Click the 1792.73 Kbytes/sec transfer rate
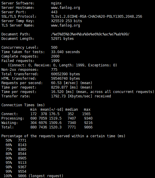Viewport: 155px width, 178px height. [x=81, y=96]
